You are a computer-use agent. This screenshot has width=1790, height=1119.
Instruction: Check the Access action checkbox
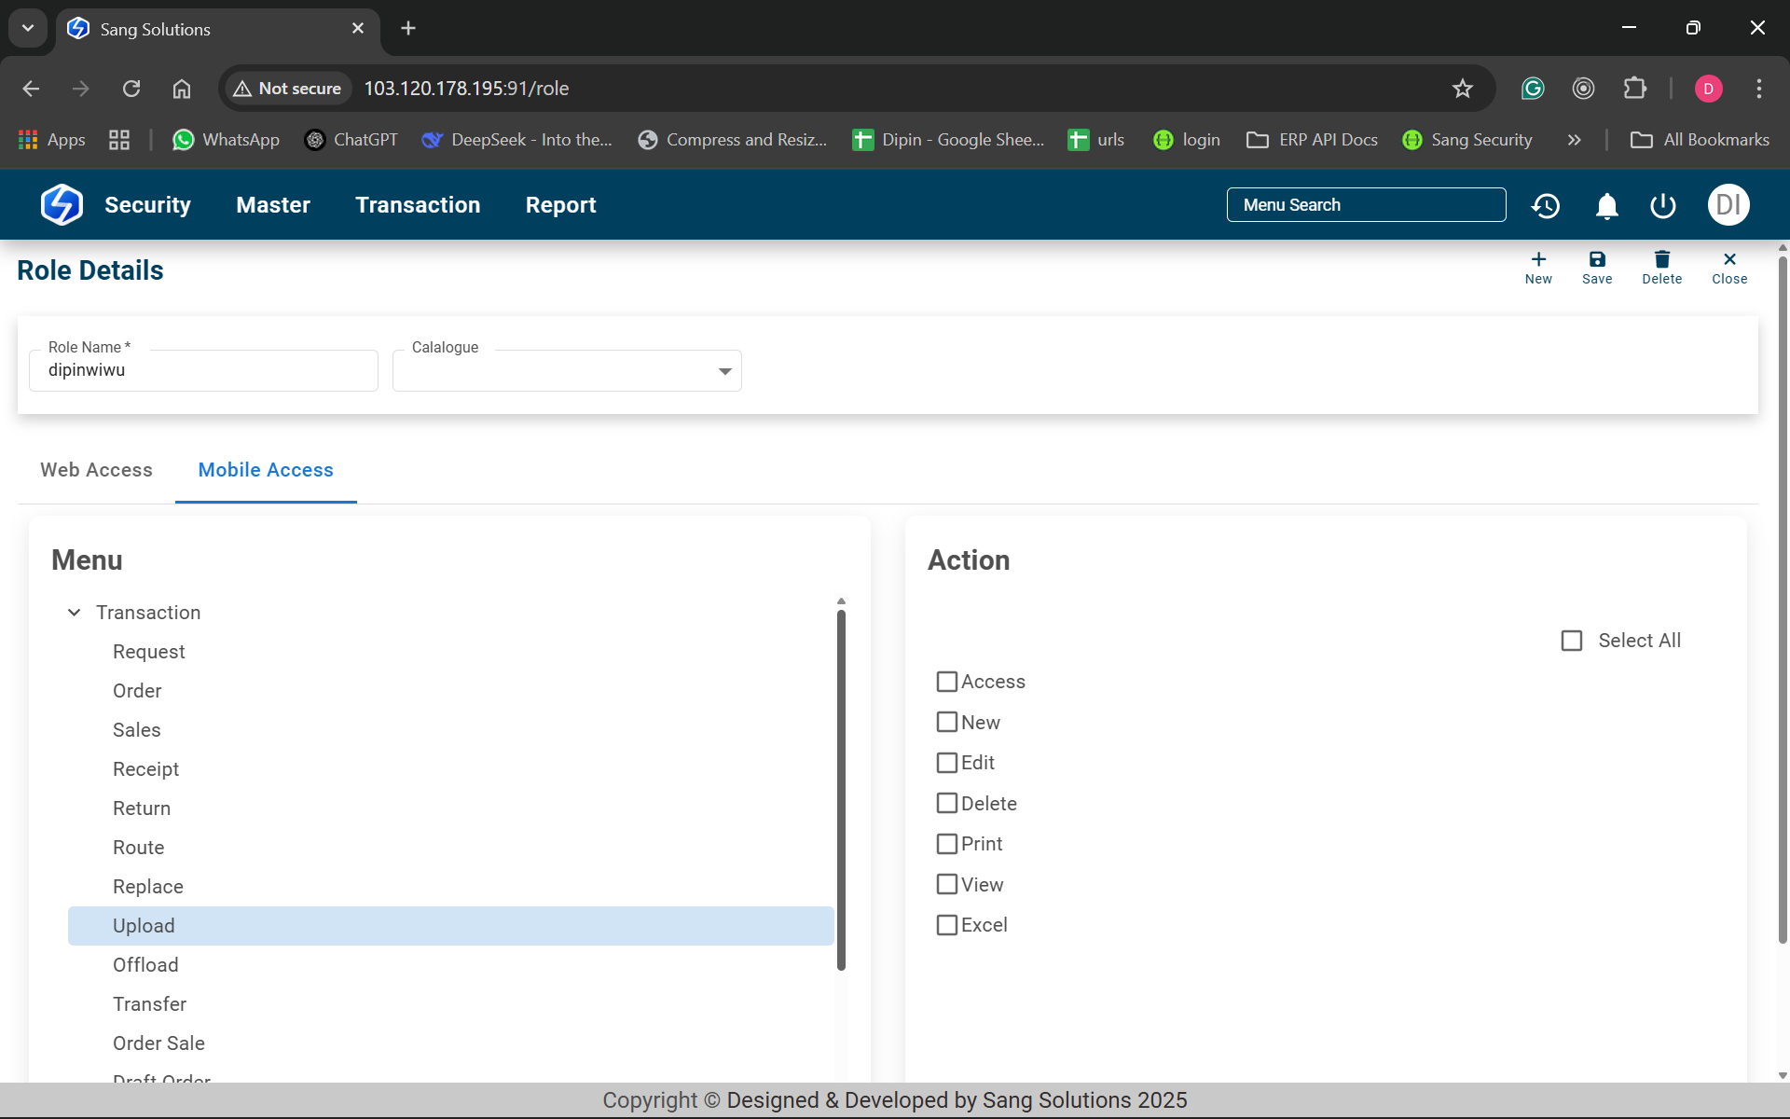click(x=947, y=682)
